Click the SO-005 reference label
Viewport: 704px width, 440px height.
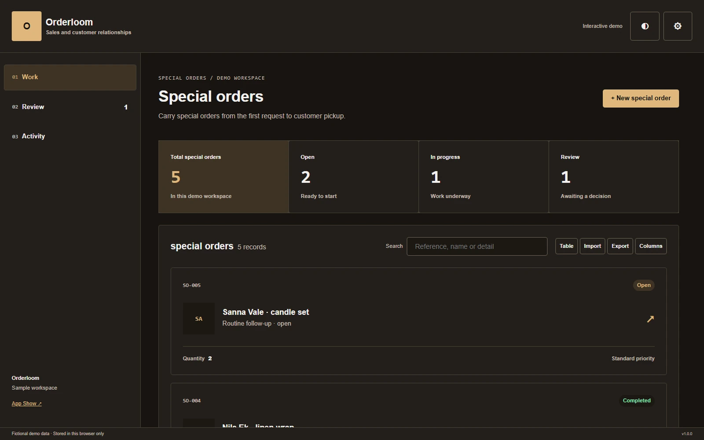click(x=192, y=285)
